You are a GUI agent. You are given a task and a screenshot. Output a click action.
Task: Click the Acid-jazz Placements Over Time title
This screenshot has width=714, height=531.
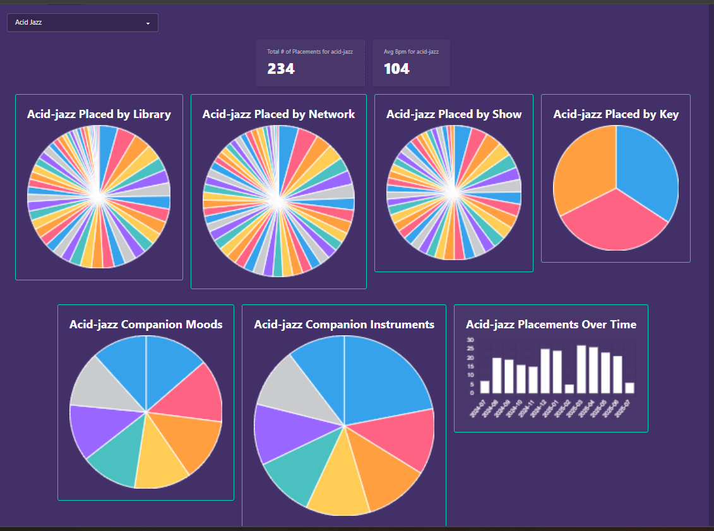tap(550, 324)
